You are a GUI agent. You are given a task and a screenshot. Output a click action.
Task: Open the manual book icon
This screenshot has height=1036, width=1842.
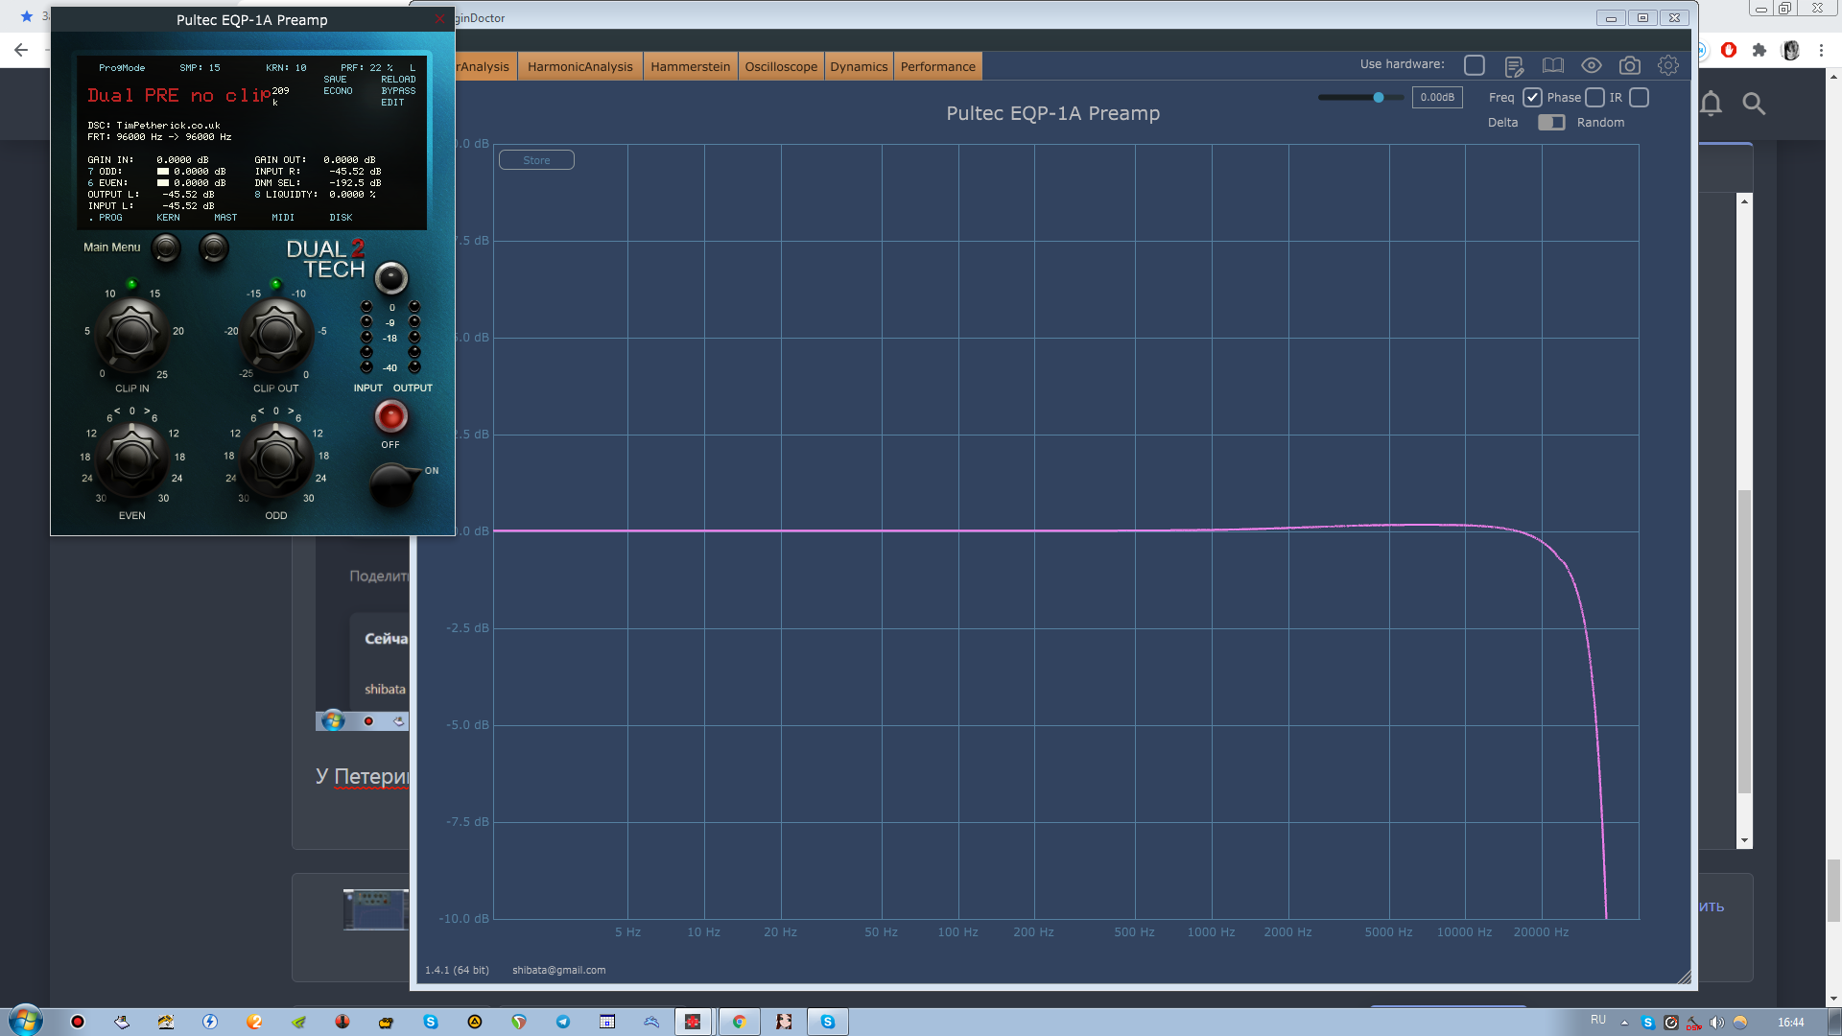[1552, 65]
